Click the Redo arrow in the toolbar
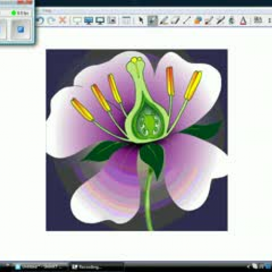The image size is (272, 272). click(51, 20)
